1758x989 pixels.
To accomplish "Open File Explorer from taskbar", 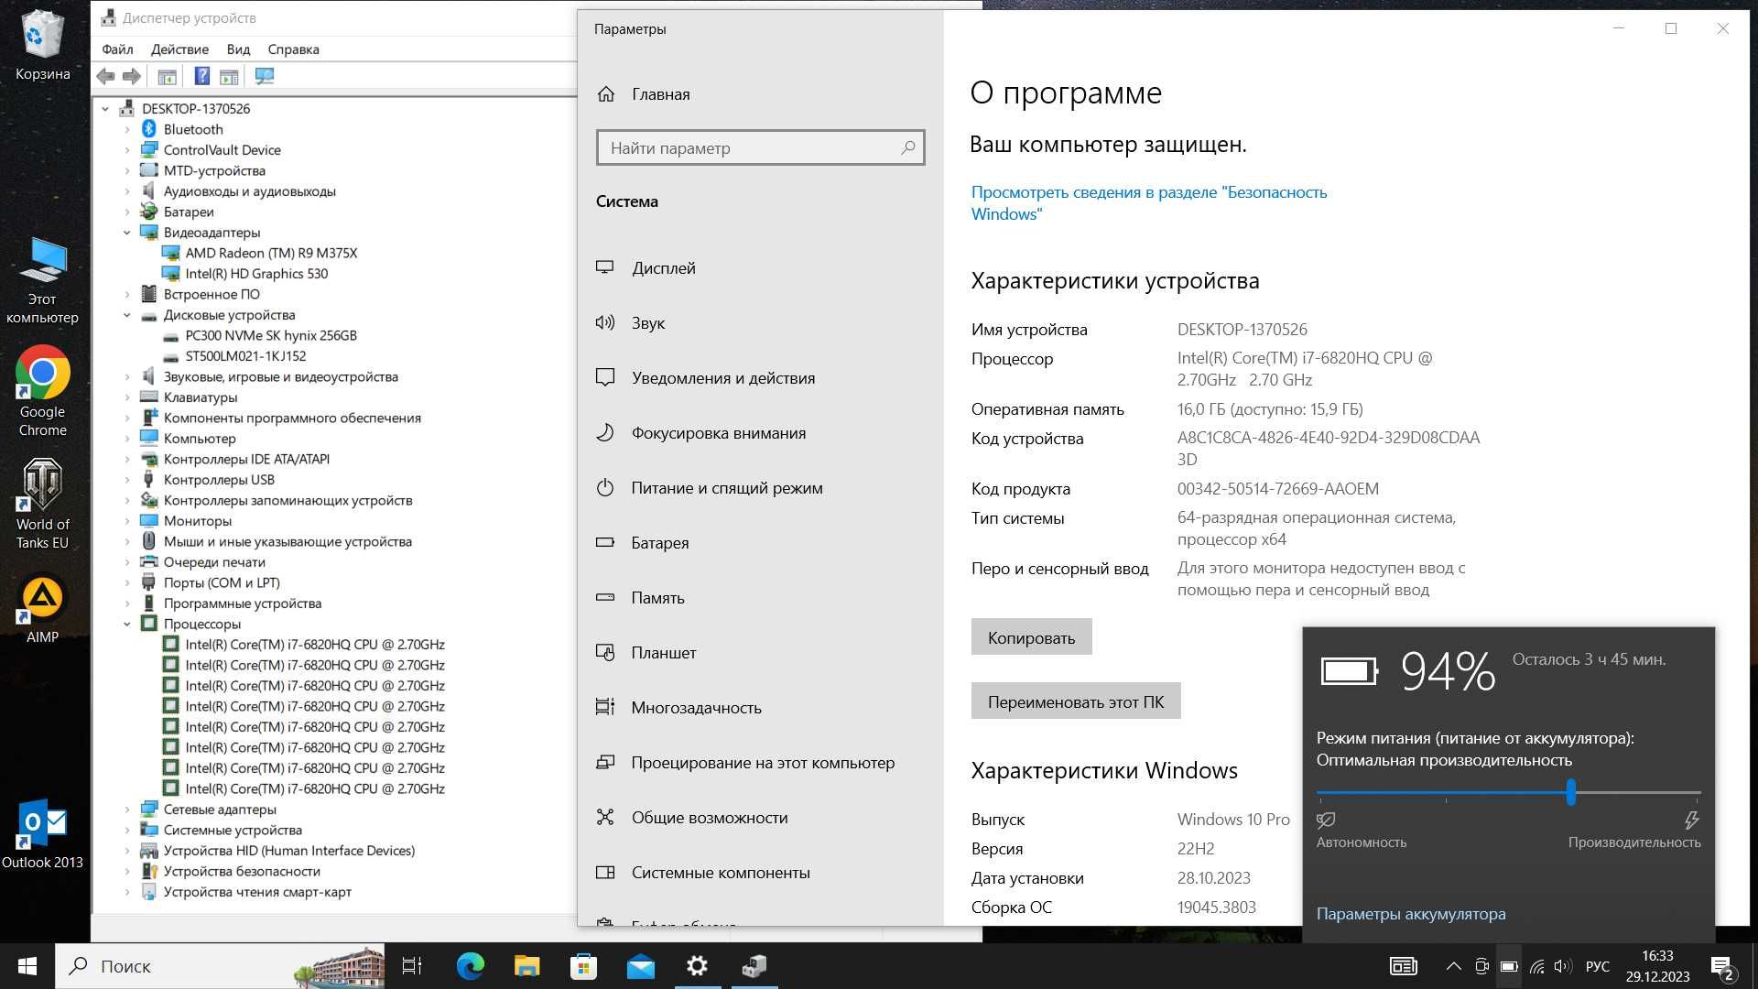I will click(526, 966).
